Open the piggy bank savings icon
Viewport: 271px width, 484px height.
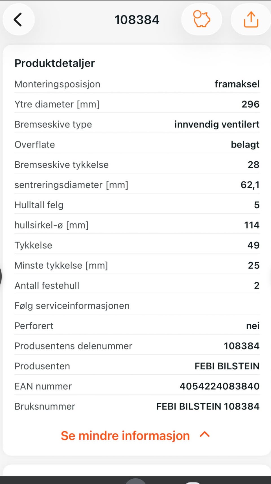pyautogui.click(x=202, y=20)
